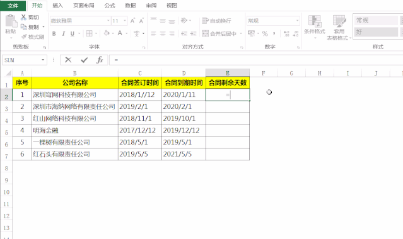Align text to middle of cell
This screenshot has height=239, width=403.
tap(163, 21)
